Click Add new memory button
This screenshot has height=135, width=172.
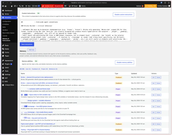pyautogui.click(x=31, y=50)
